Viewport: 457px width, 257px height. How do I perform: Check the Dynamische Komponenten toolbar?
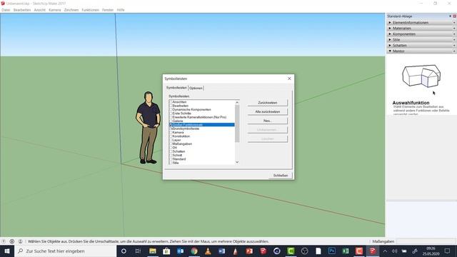click(171, 109)
